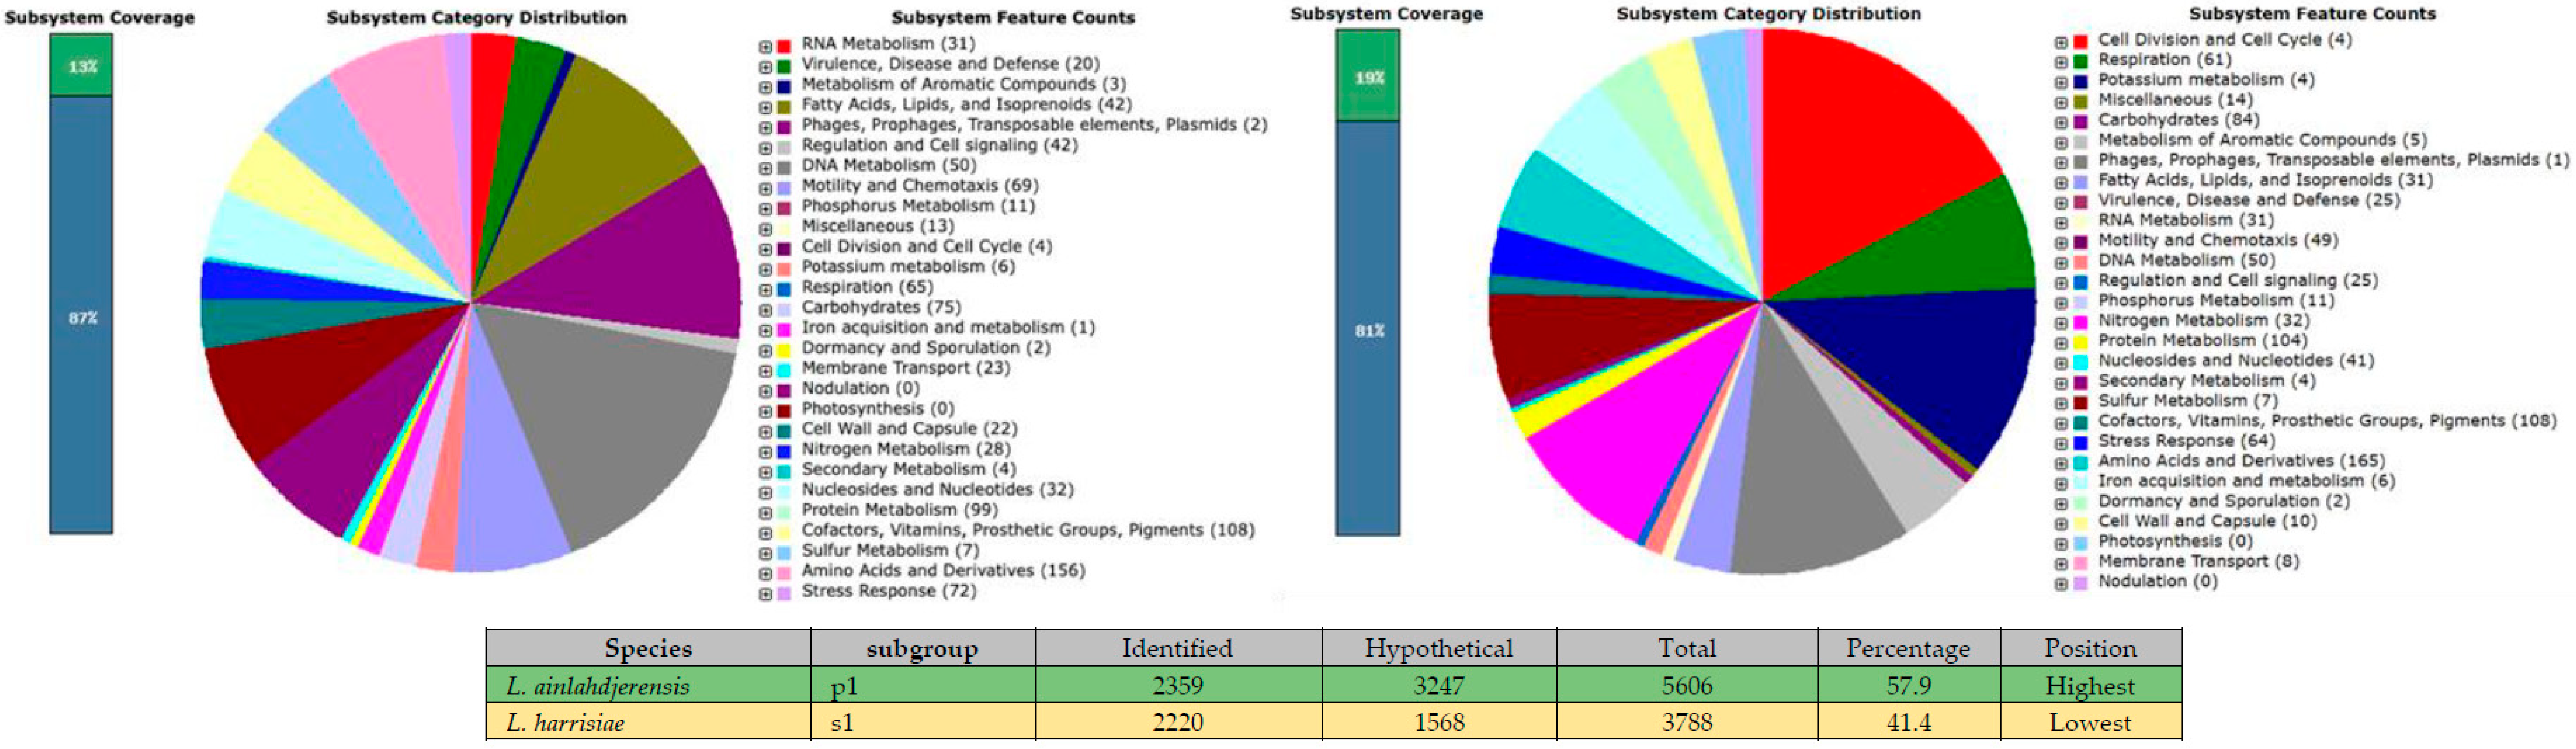Expand Respiration (61) in the right legend
This screenshot has height=749, width=2576.
[2061, 62]
